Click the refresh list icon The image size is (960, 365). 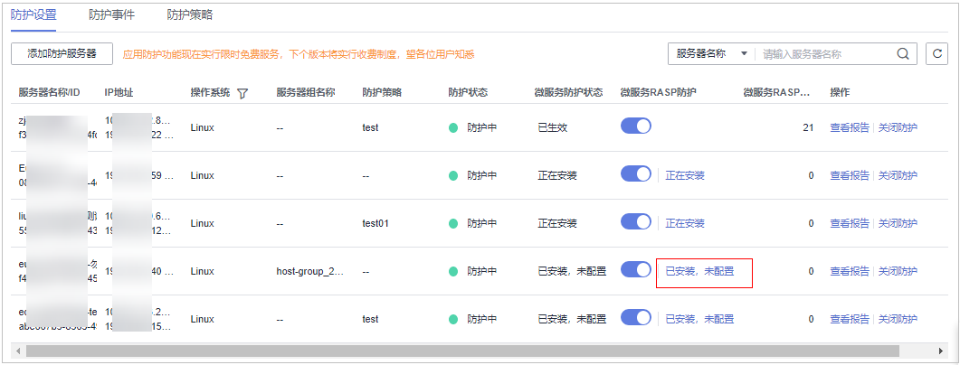click(x=937, y=54)
